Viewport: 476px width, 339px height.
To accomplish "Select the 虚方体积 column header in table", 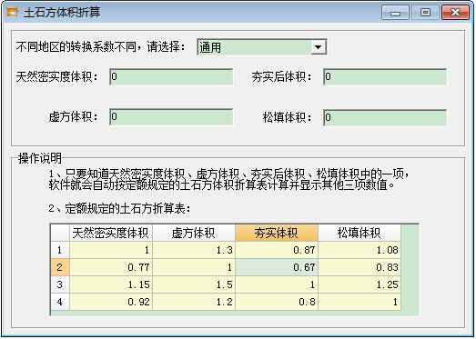I will click(x=194, y=233).
